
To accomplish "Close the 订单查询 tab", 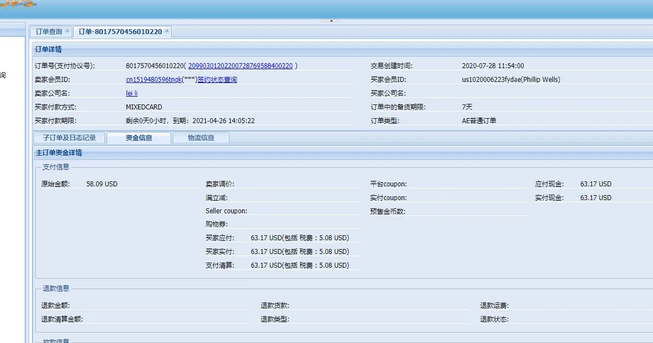I will 67,31.
